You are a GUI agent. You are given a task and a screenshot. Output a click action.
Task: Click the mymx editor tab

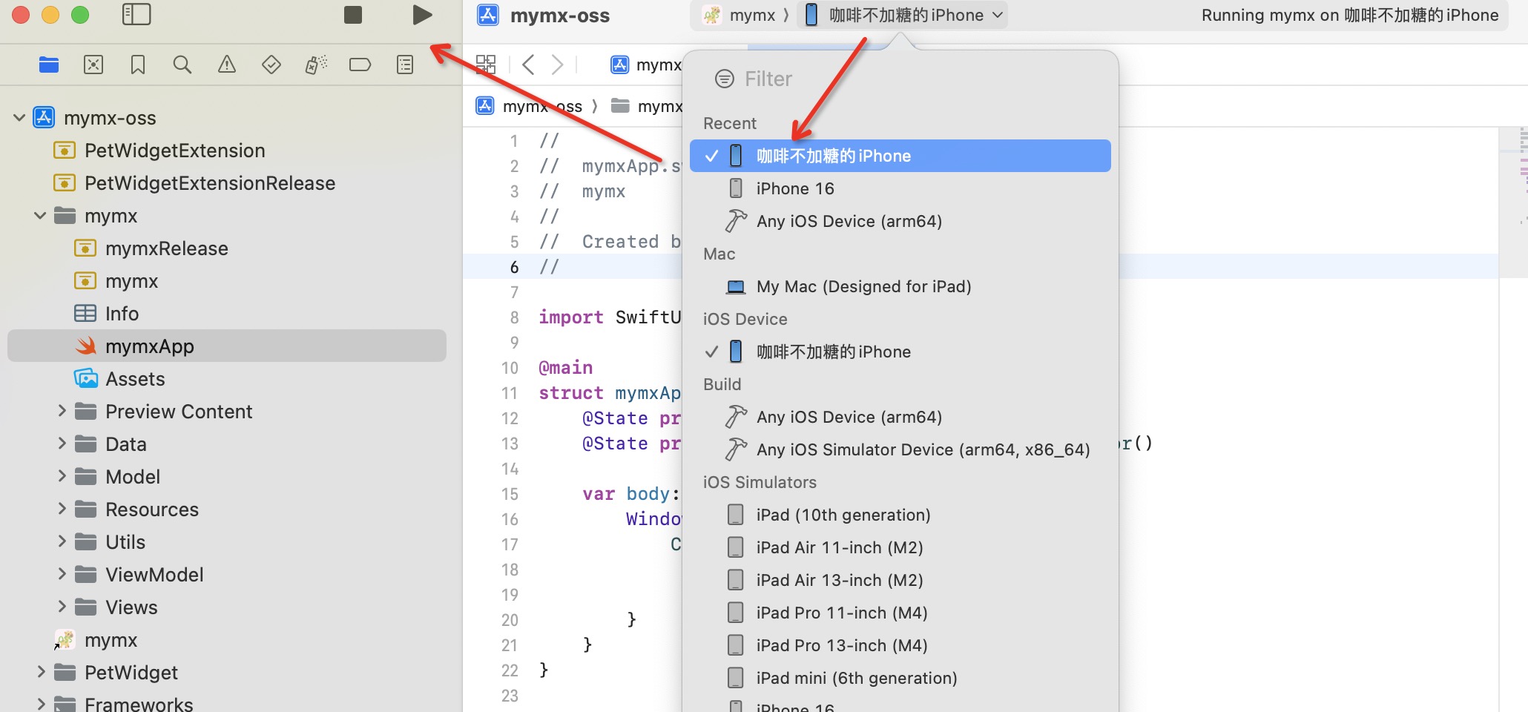coord(645,65)
